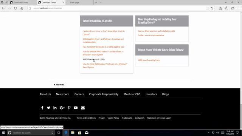Open Cookie Policy footer link
The height and width of the screenshot is (136, 242).
[x=113, y=118]
